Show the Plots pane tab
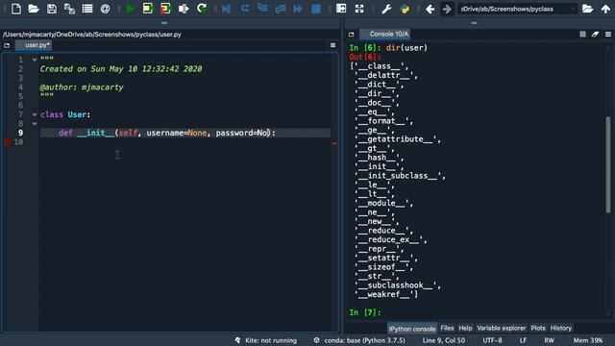 coord(538,328)
